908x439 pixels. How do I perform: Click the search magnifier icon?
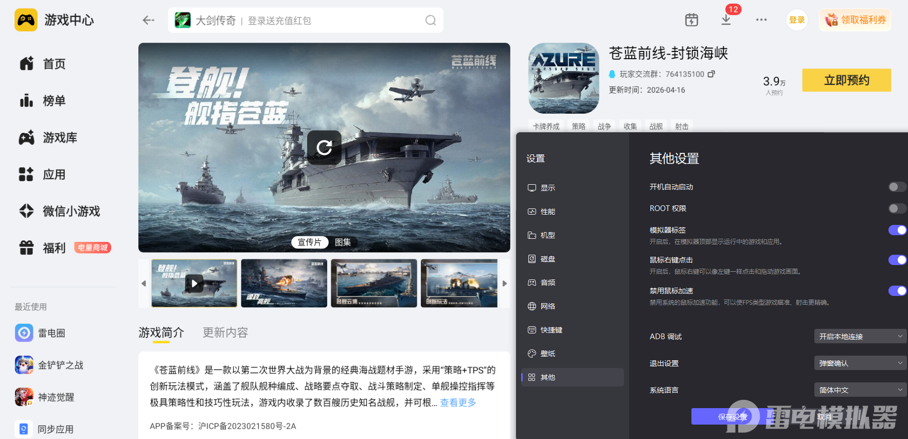431,20
